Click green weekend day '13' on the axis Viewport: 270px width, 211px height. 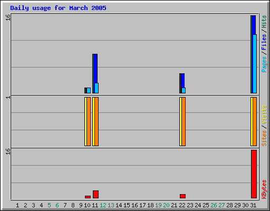tap(111, 205)
